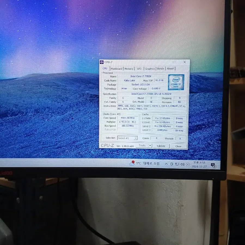Image resolution: width=245 pixels, height=245 pixels.
Task: Click the version text Ver. 1.99.0.x64
Action: tap(125, 146)
